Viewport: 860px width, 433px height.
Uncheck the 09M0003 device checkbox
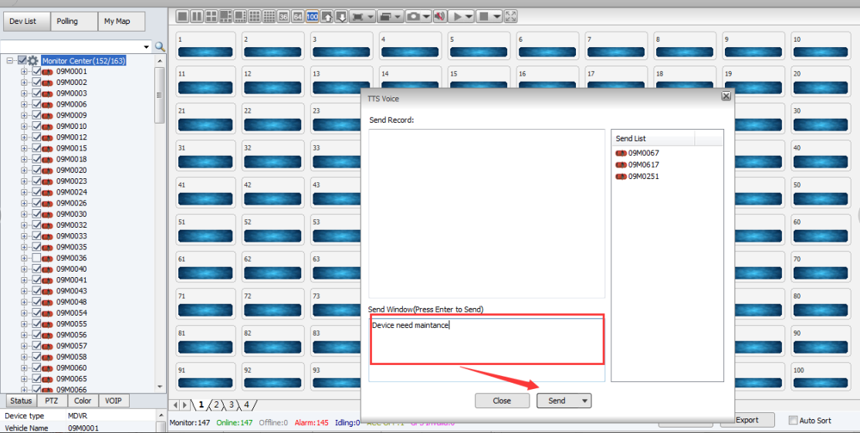(x=36, y=93)
